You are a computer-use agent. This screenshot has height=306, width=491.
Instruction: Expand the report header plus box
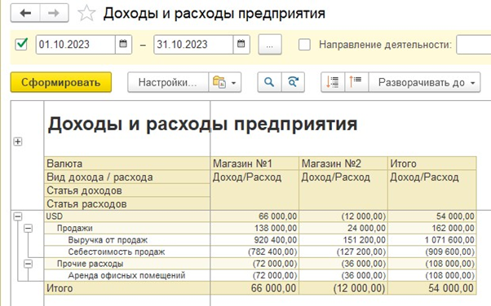pos(18,142)
